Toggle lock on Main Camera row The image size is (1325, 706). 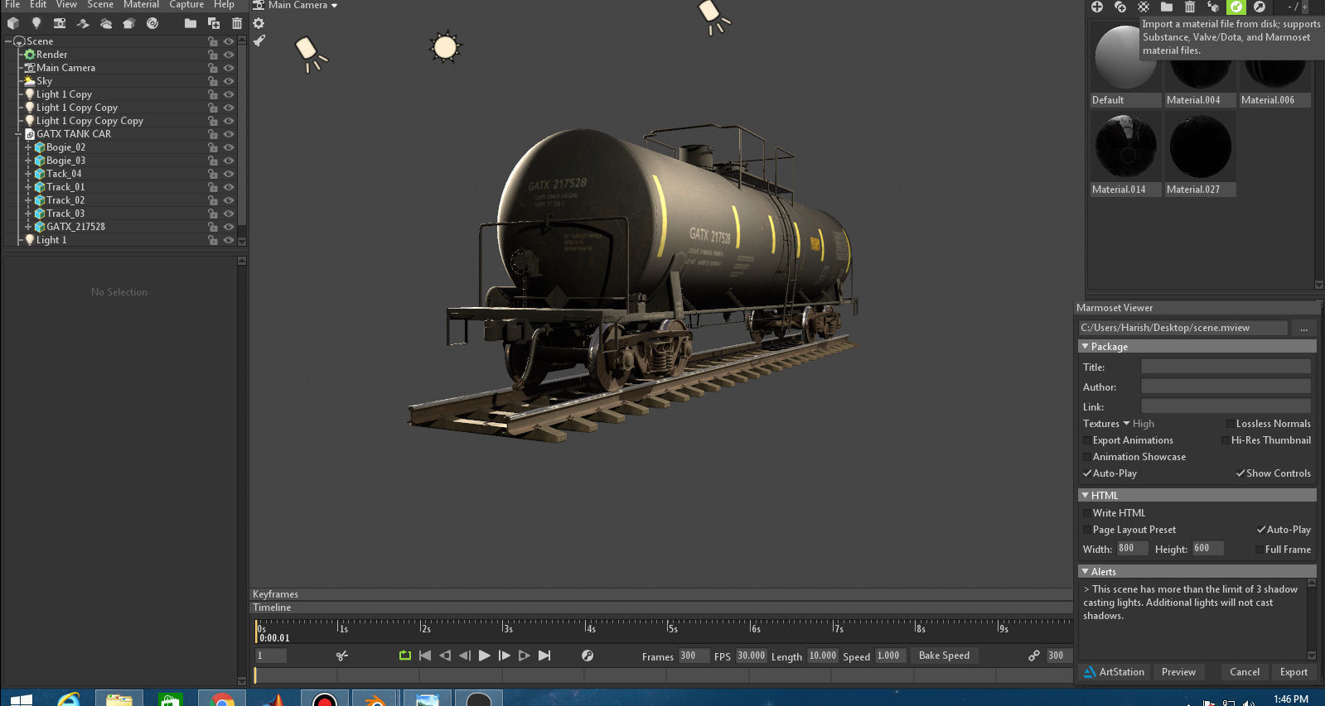click(x=213, y=68)
